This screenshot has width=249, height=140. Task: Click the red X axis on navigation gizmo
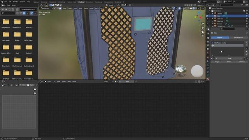pyautogui.click(x=201, y=17)
